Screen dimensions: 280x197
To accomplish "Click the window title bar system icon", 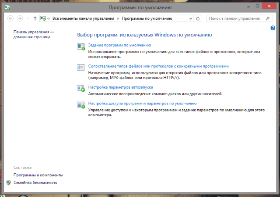I will click(x=7, y=7).
